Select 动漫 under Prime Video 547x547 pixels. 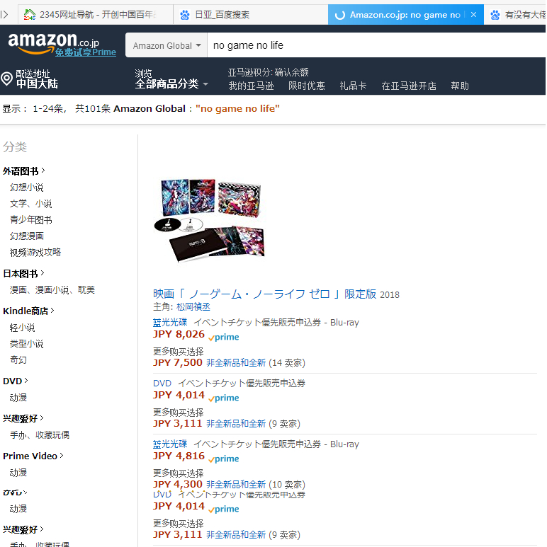(18, 473)
